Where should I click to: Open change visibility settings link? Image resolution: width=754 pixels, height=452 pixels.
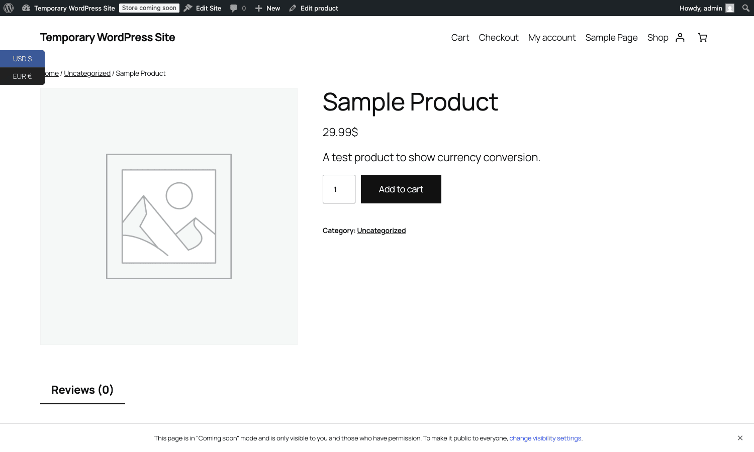coord(545,438)
